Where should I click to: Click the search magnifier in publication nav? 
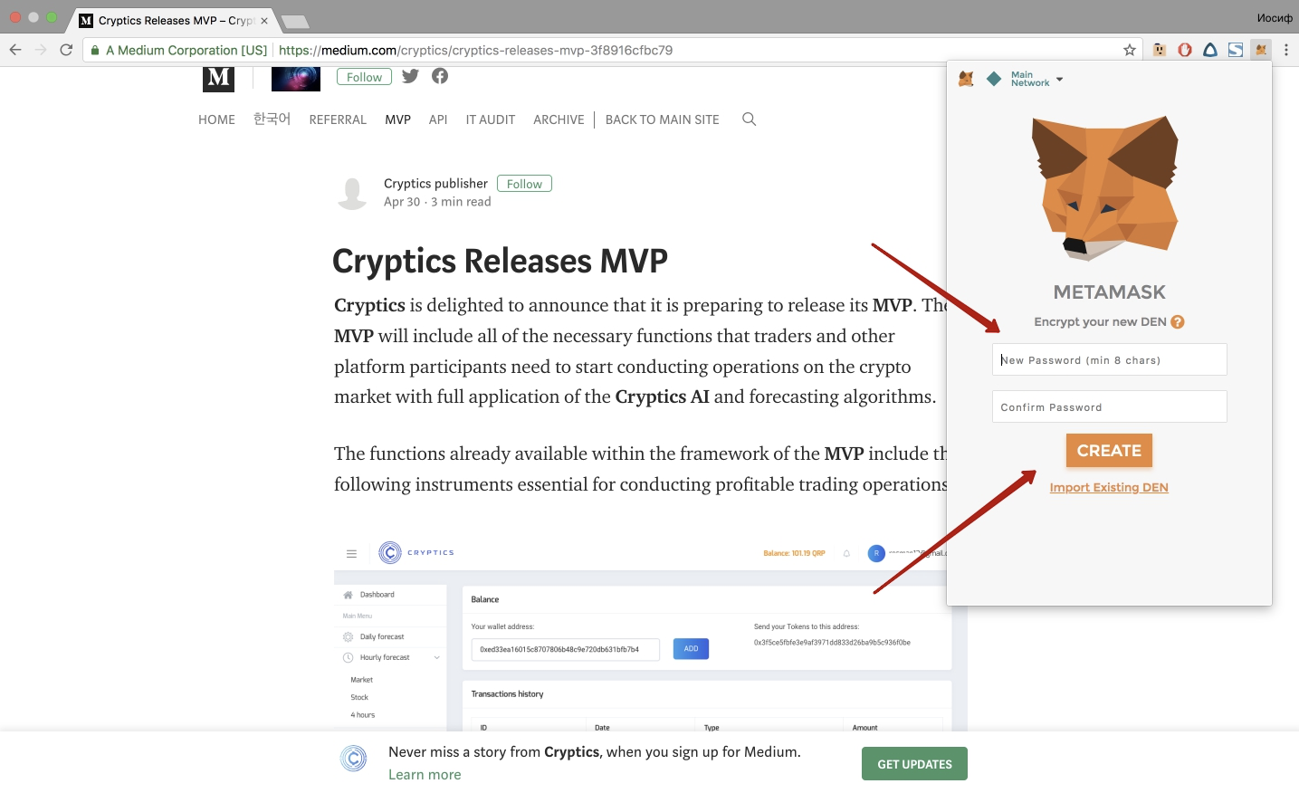tap(749, 119)
